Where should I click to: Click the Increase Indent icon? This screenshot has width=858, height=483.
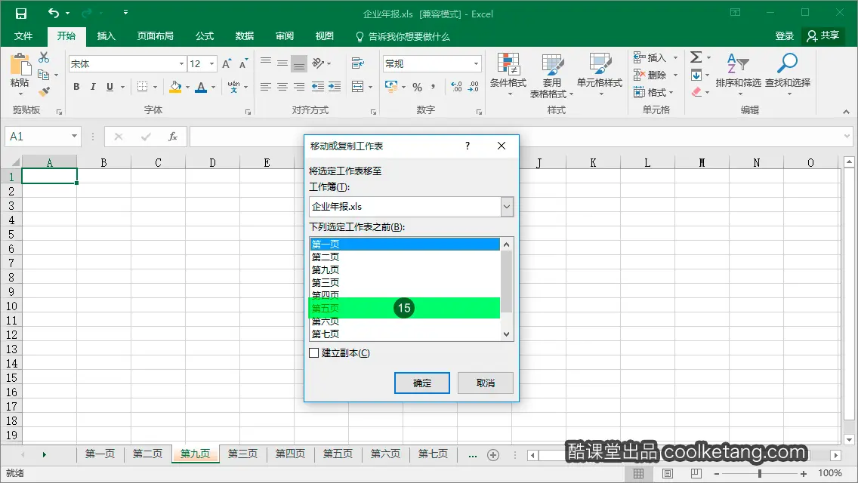(335, 87)
